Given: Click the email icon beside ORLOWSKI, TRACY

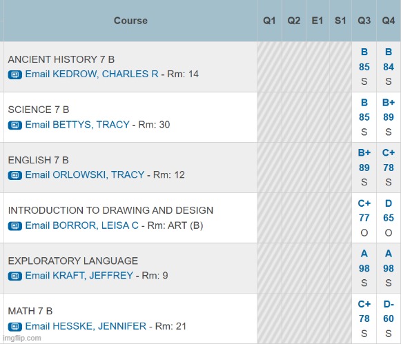Looking at the screenshot, I should (x=14, y=176).
